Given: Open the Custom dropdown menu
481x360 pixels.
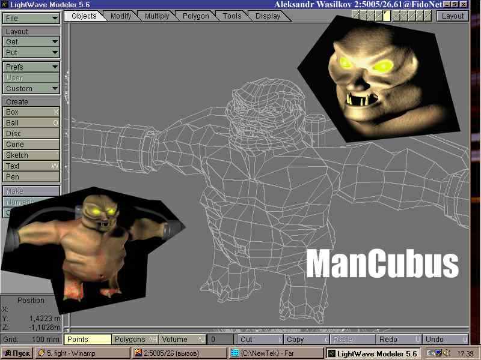Looking at the screenshot, I should [31, 89].
